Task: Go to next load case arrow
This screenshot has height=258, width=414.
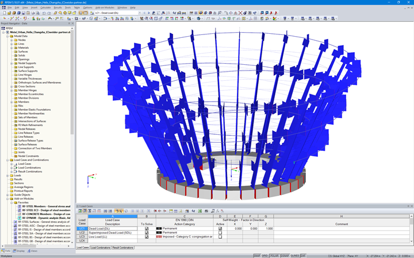Action: coord(149,13)
